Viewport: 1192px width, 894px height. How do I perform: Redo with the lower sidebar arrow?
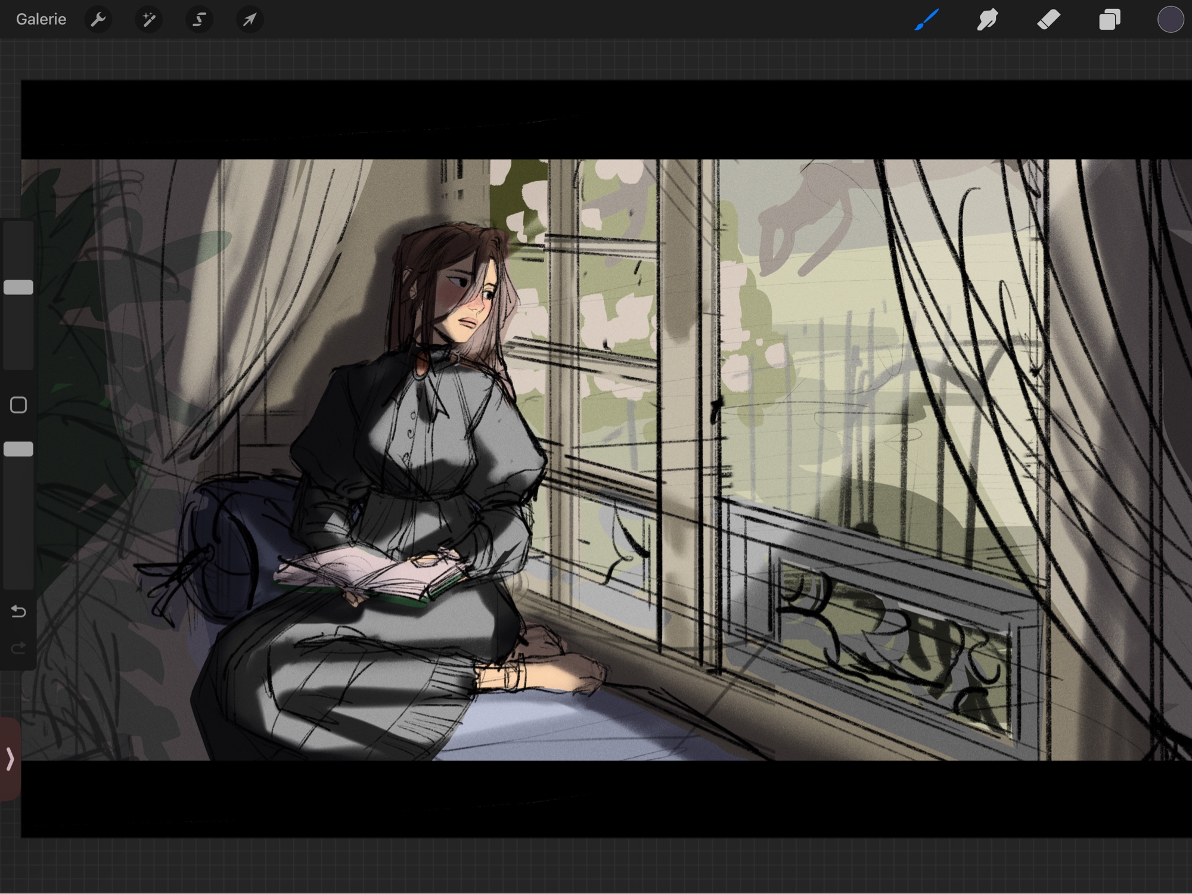(x=18, y=648)
